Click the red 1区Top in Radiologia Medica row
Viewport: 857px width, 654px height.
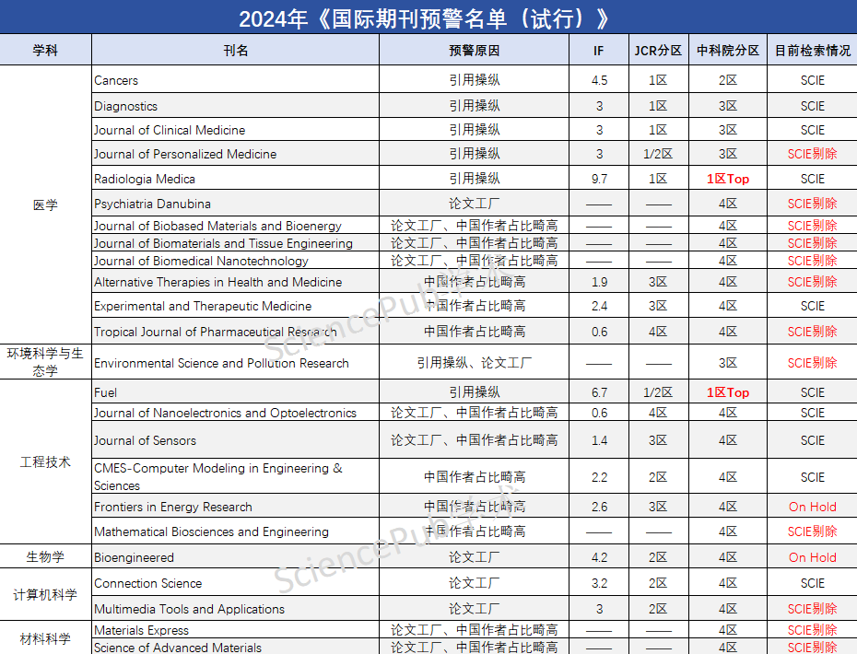[x=728, y=179]
